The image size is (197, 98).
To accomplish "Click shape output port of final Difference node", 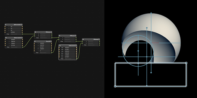I will coord(100,45).
